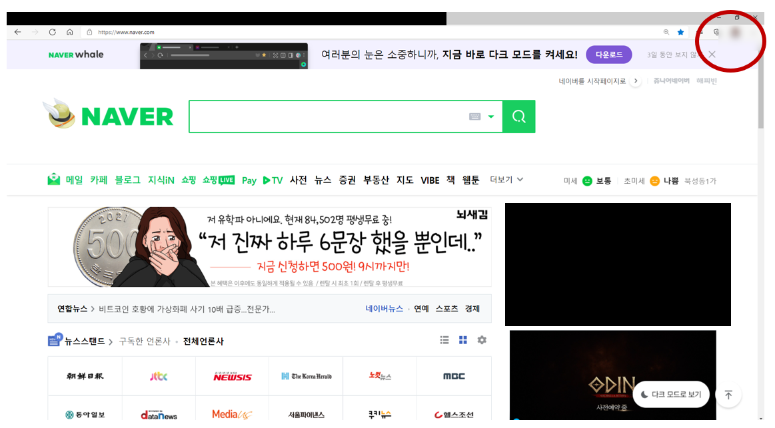Open the 뉴스 menu item
The height and width of the screenshot is (428, 775).
(323, 180)
